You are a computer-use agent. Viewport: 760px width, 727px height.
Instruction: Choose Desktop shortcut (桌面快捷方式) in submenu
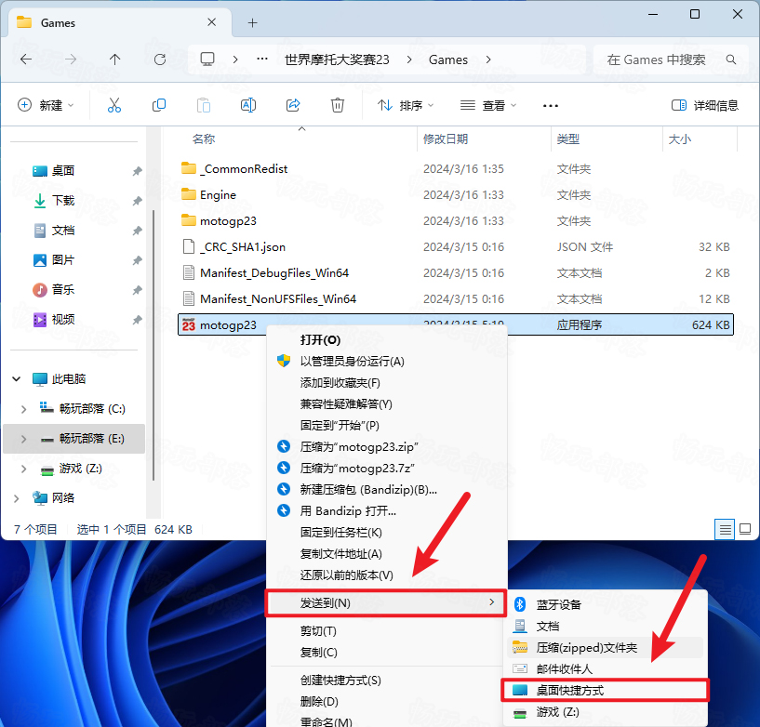(606, 690)
